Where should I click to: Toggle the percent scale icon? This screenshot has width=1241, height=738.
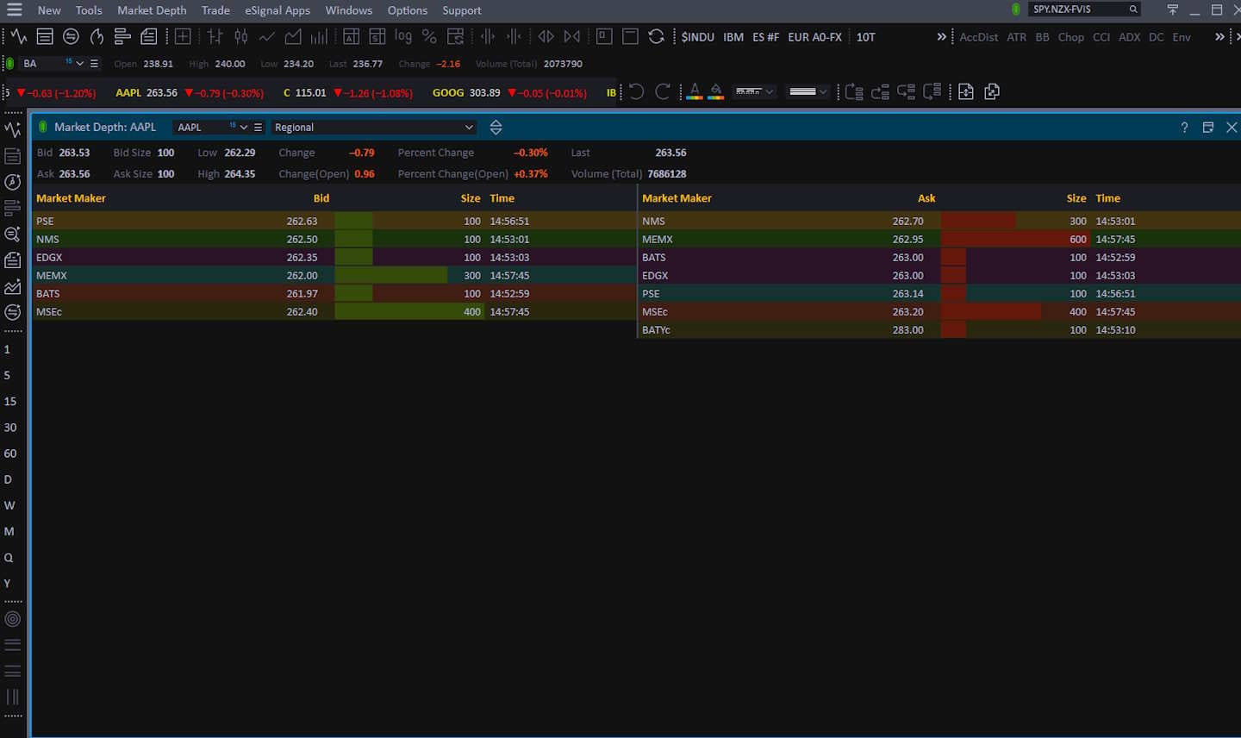429,37
